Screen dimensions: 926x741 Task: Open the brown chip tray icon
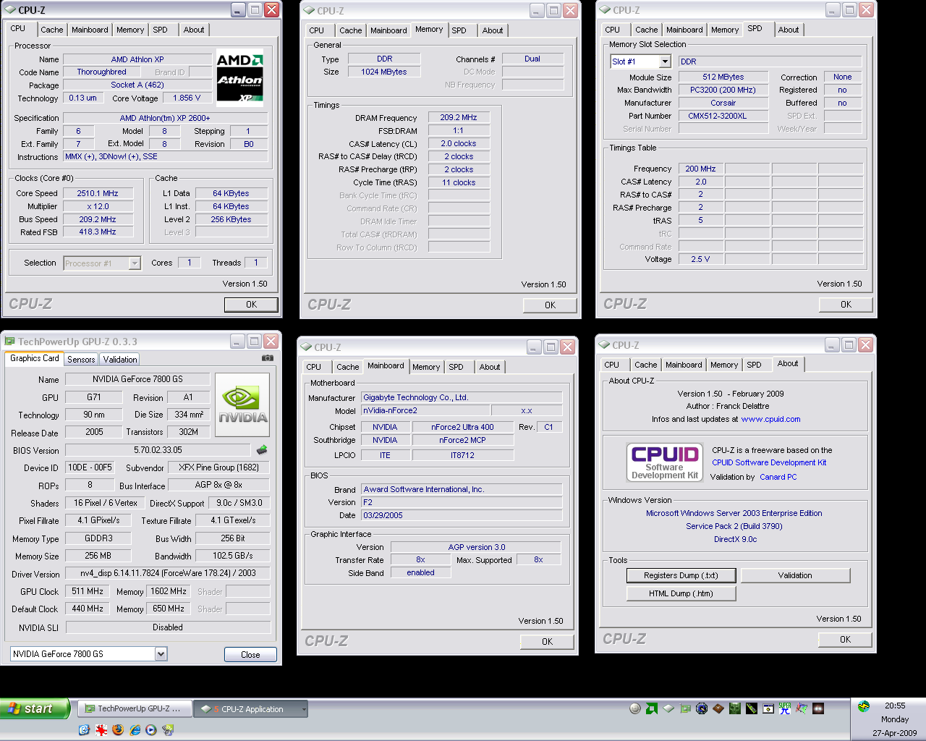(718, 708)
